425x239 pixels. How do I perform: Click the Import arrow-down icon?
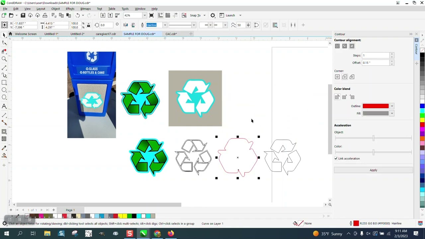pyautogui.click(x=103, y=15)
